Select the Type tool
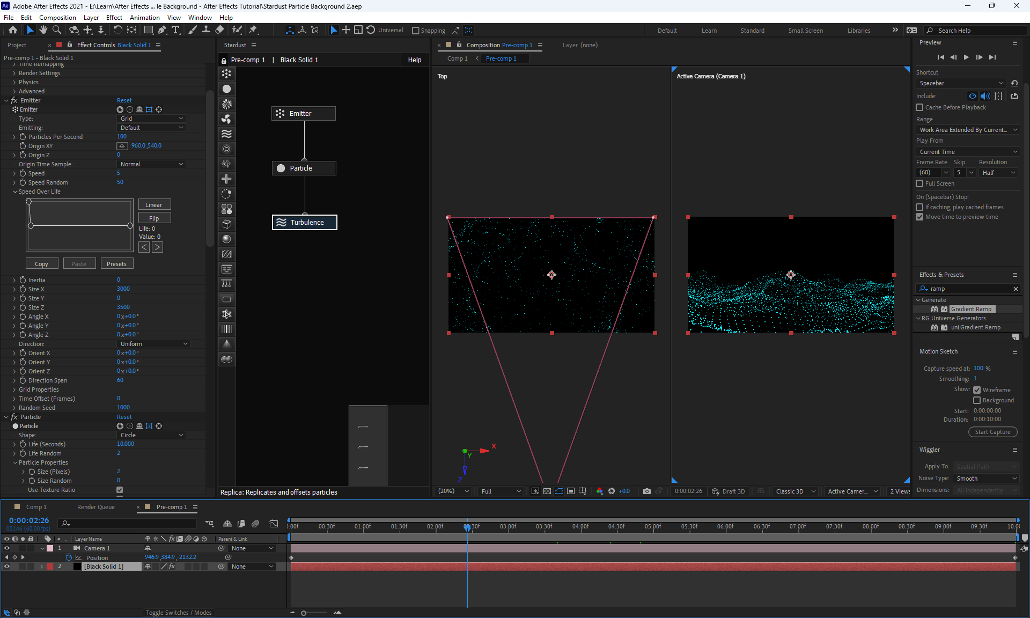The image size is (1030, 618). [x=175, y=30]
